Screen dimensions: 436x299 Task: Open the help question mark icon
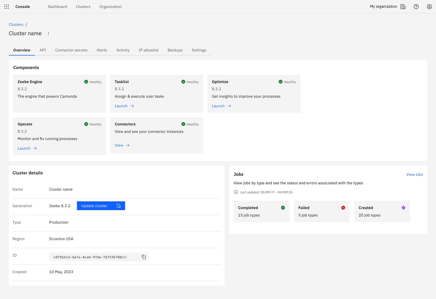coord(416,7)
